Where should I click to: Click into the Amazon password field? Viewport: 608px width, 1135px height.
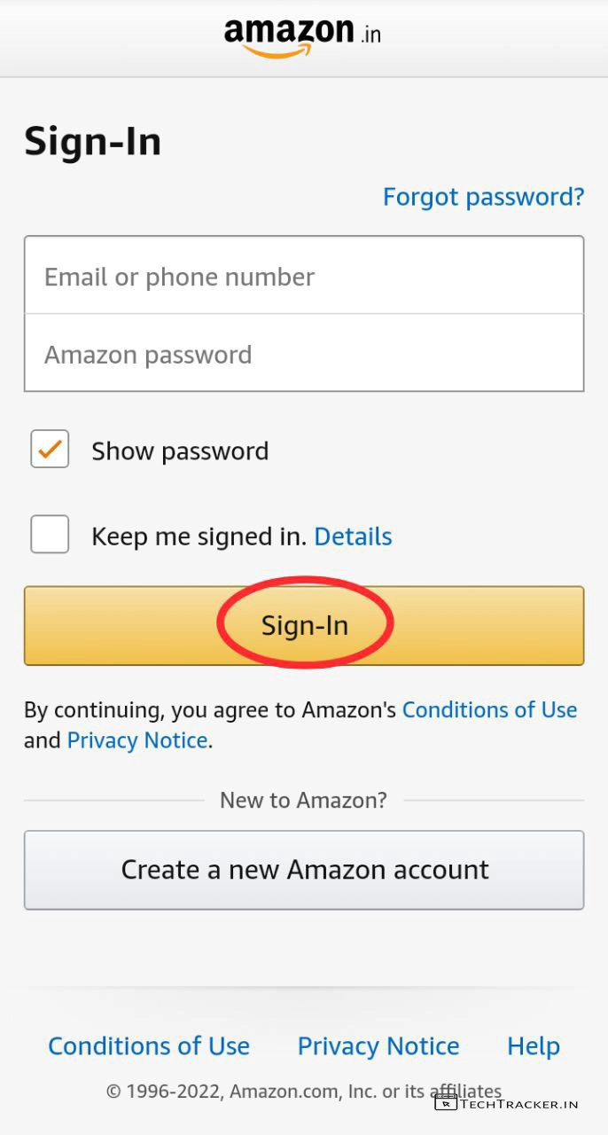point(304,354)
